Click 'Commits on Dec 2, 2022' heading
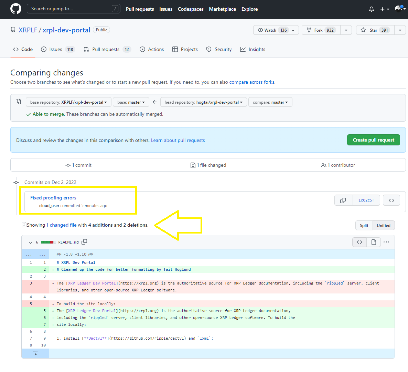This screenshot has height=372, width=408. 50,182
